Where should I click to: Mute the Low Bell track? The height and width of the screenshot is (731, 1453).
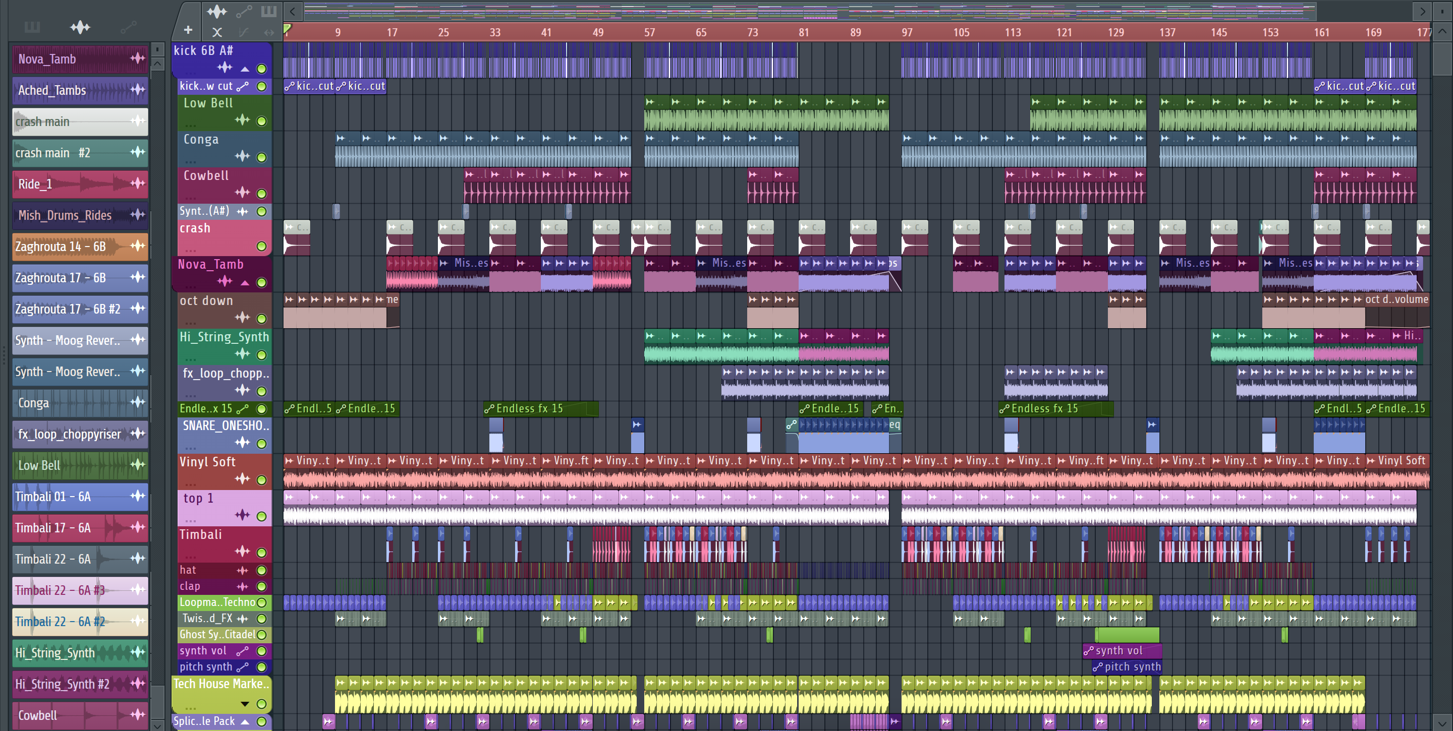point(262,121)
